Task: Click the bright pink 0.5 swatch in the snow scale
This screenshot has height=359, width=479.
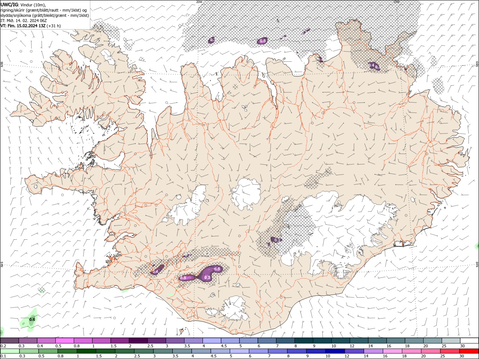Action: click(65, 341)
